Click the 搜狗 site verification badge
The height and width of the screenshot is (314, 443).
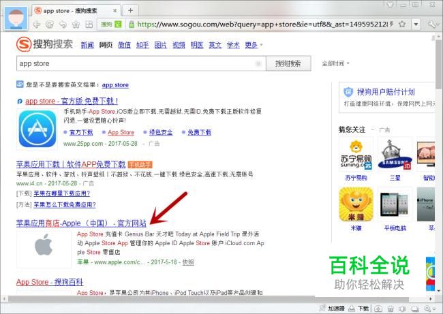coord(111,25)
